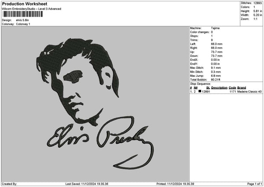264x187 pixels.
Task: Click the 'Right:' label
Action: point(194,48)
